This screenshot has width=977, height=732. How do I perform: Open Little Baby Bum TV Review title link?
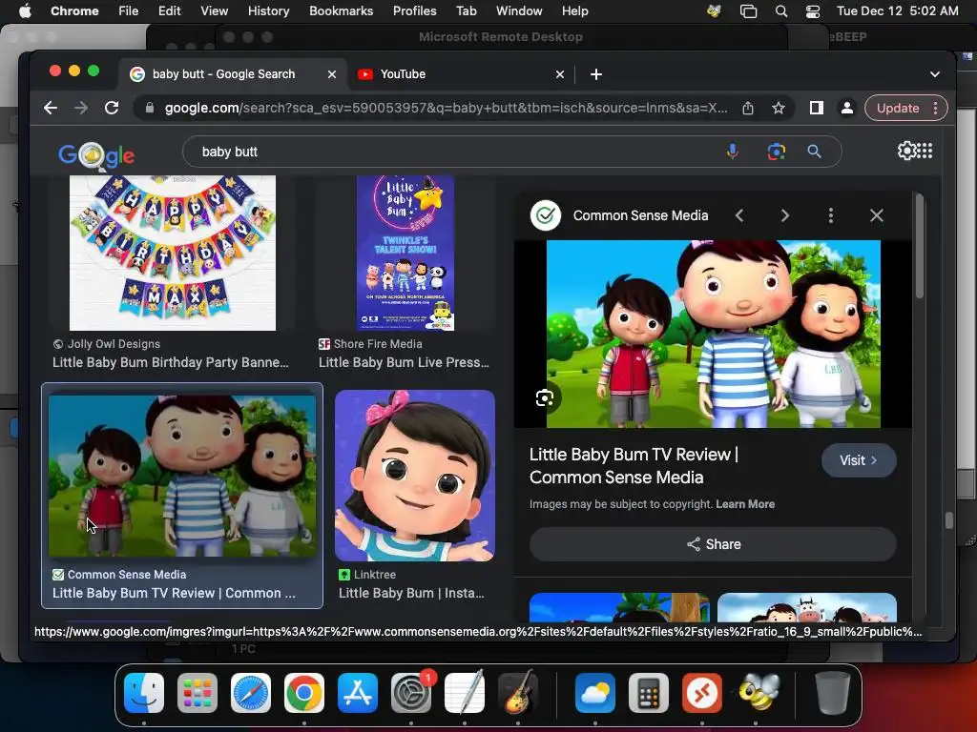[634, 465]
